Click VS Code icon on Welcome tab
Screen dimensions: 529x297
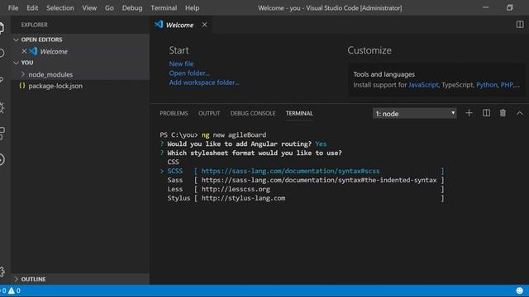159,24
